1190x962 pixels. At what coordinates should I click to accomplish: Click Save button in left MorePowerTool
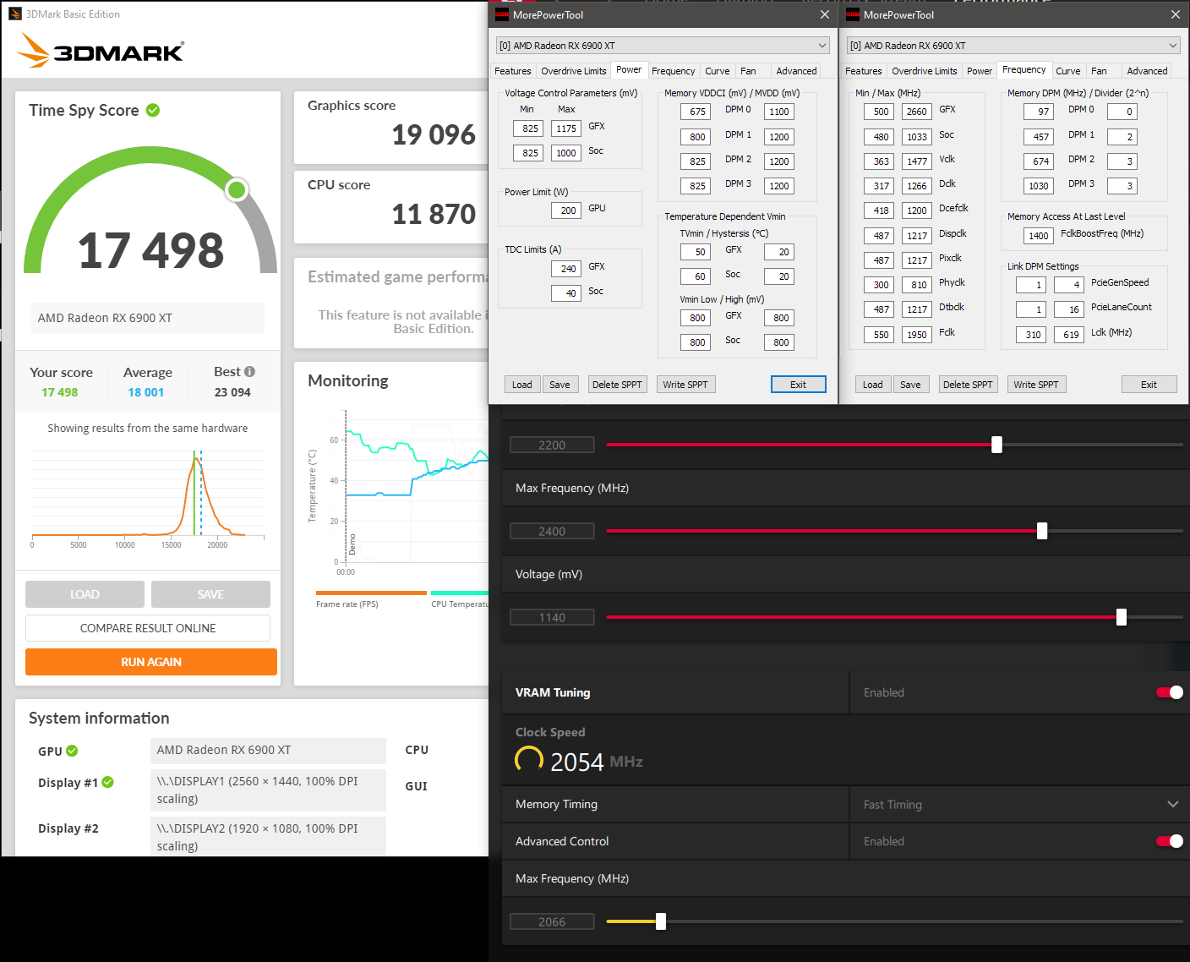click(x=560, y=385)
